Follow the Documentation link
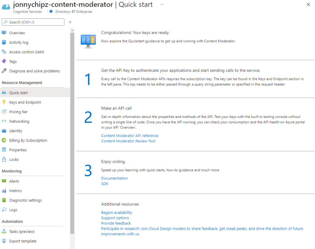 [114, 178]
